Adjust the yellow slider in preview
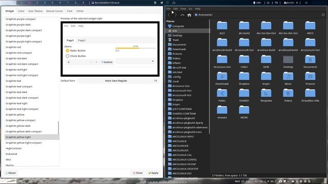Viewport: 328px width, 184px height. [x=135, y=48]
